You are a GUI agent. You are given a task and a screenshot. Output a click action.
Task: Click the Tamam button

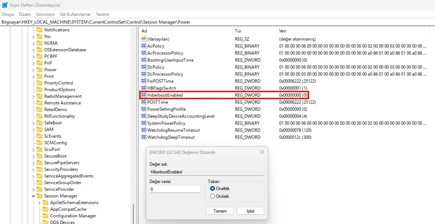coord(220,211)
